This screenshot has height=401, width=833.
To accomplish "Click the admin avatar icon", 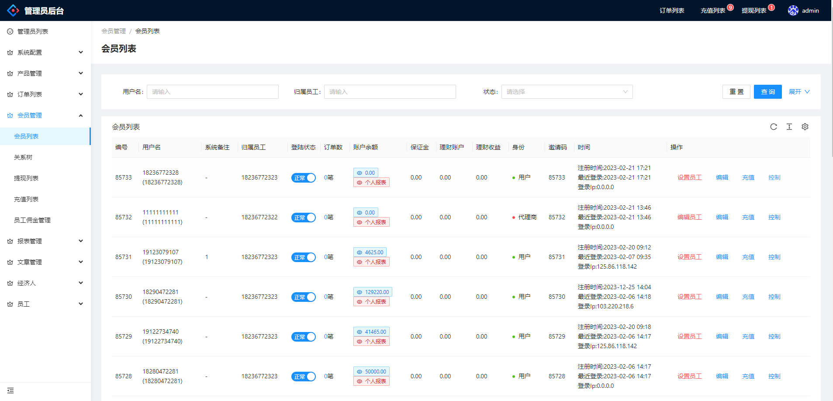I will pos(793,10).
